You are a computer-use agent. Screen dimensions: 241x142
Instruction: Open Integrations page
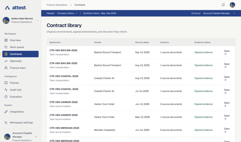pyautogui.click(x=20, y=112)
